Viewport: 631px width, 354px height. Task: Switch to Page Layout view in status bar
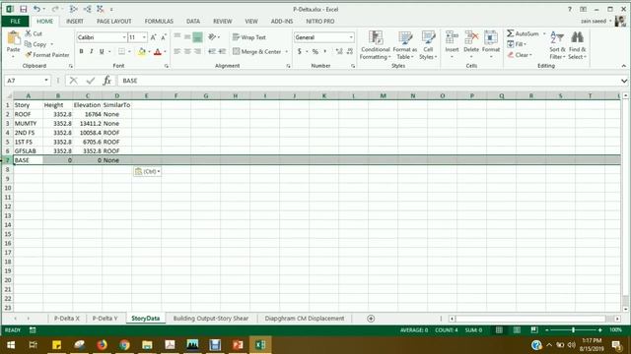517,330
